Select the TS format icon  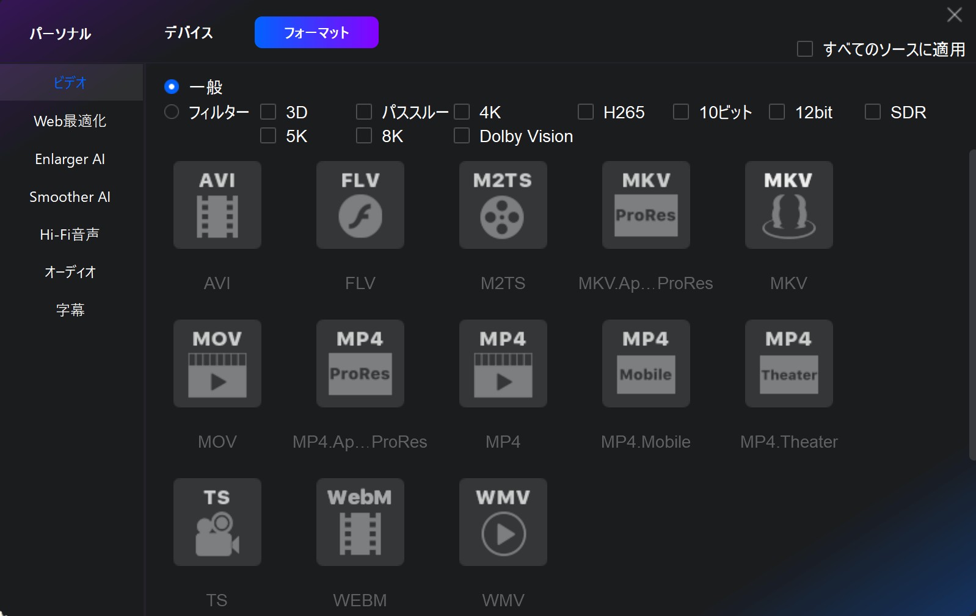217,522
